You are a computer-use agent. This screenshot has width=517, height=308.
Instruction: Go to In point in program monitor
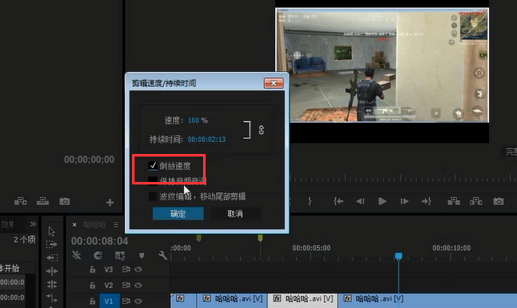pyautogui.click(x=338, y=201)
